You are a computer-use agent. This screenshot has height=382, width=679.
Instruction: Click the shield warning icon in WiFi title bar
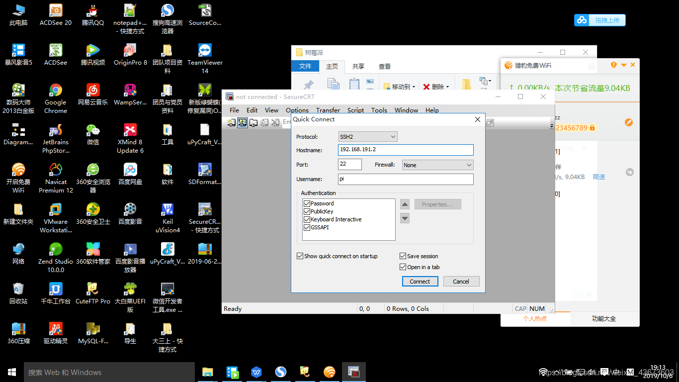(x=614, y=65)
